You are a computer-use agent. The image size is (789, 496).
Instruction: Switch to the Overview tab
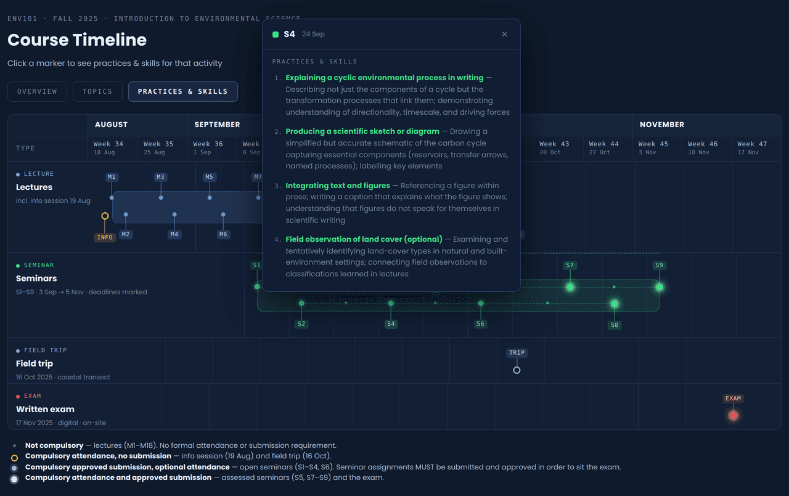coord(37,91)
